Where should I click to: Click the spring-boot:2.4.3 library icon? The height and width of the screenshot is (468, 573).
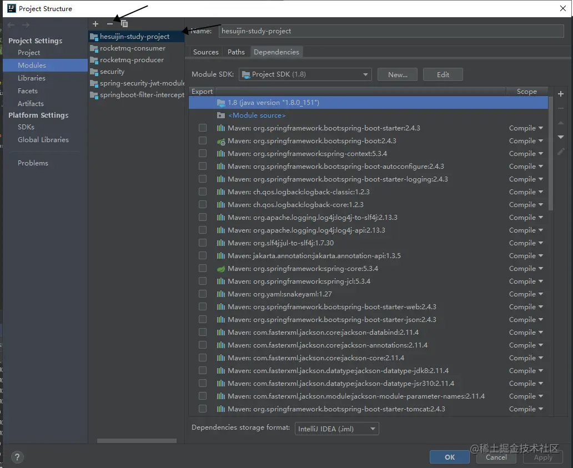tap(221, 141)
